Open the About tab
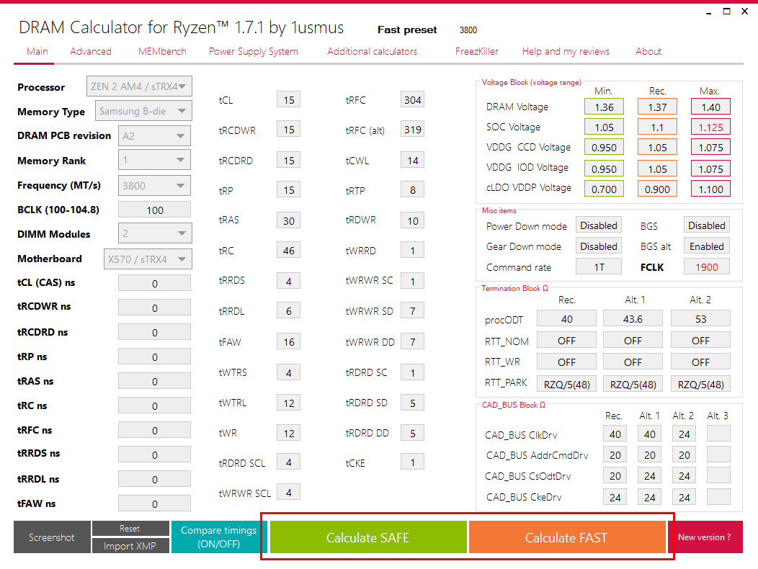Viewport: 758px width, 569px height. click(648, 51)
